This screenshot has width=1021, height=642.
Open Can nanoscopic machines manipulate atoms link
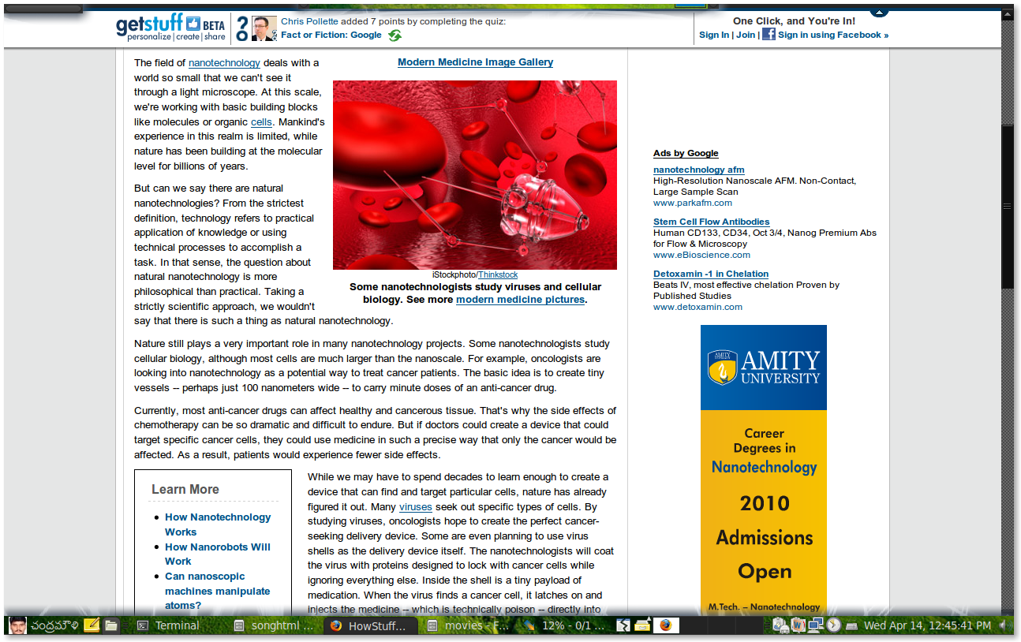click(218, 591)
